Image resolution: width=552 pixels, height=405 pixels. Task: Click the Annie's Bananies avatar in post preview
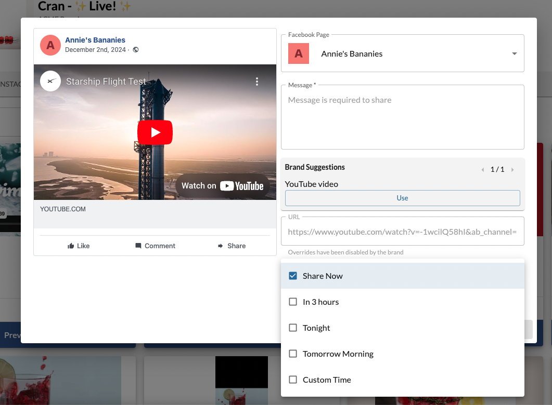click(x=50, y=45)
